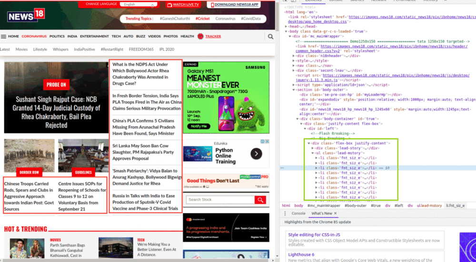Viewport: 476px width, 262px height.
Task: Click the ellipsis beside the selected li node
Action: pyautogui.click(x=282, y=168)
